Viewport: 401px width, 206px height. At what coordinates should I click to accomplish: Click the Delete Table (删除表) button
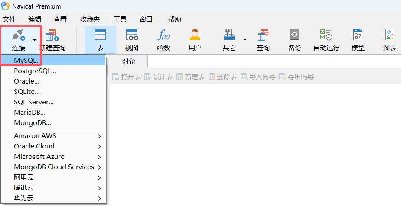click(x=222, y=77)
